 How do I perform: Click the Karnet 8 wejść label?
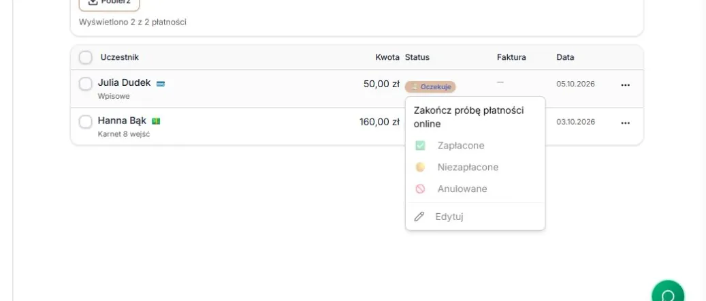tap(124, 134)
